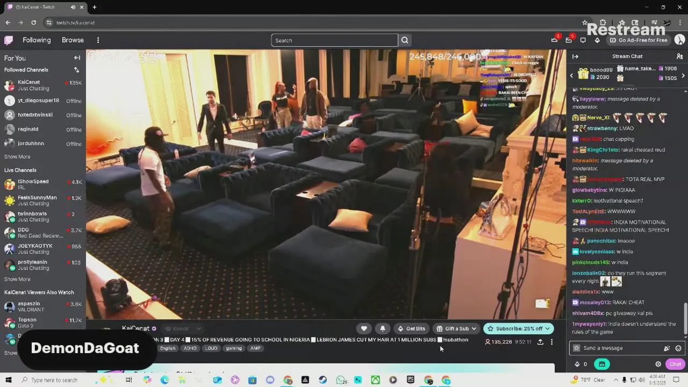Screen dimensions: 688x387
Task: Open the more options dots beside Browse
Action: tap(98, 40)
